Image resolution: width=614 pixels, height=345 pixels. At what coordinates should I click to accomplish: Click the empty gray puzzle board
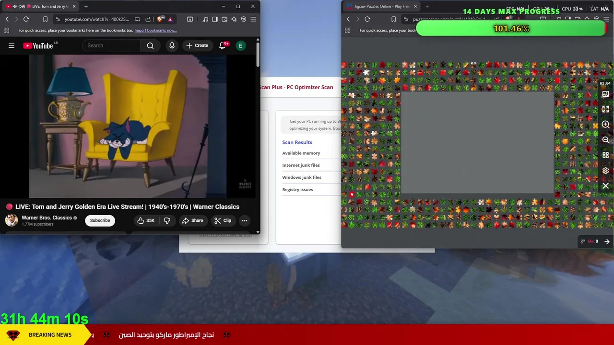[x=477, y=142]
